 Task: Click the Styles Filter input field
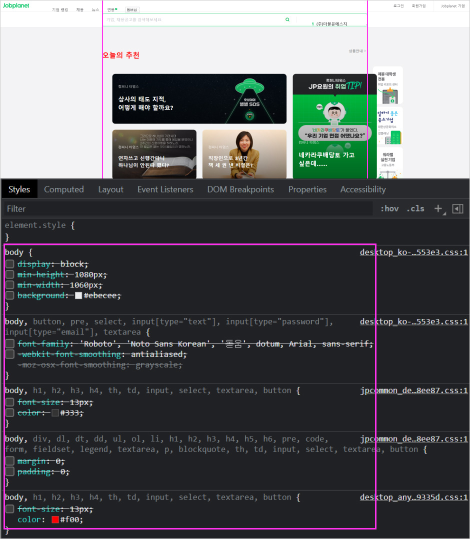(187, 208)
